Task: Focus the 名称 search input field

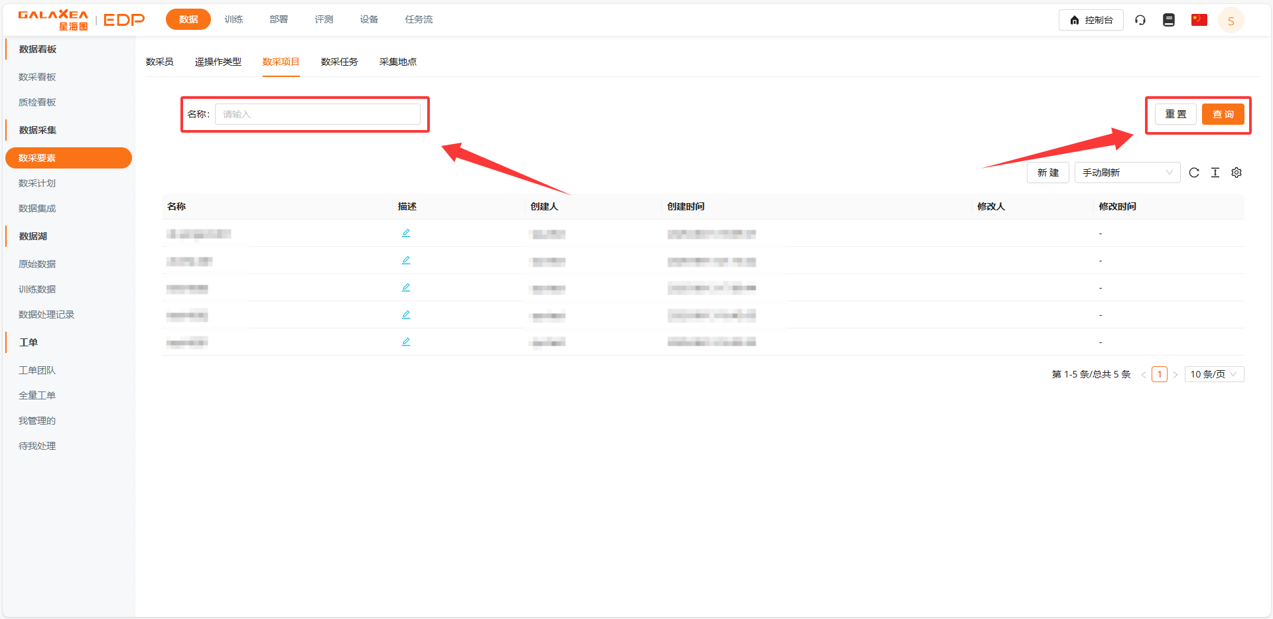Action: [317, 114]
